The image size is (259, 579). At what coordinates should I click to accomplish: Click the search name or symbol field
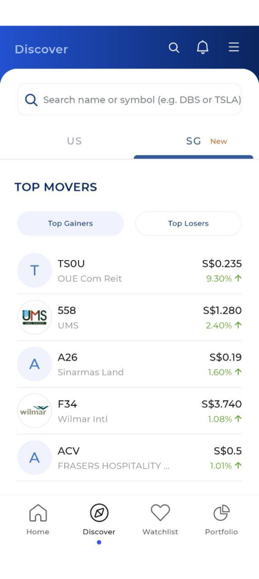pyautogui.click(x=129, y=100)
